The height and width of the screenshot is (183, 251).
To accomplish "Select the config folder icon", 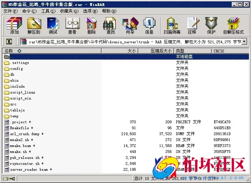I will pyautogui.click(x=7, y=69).
